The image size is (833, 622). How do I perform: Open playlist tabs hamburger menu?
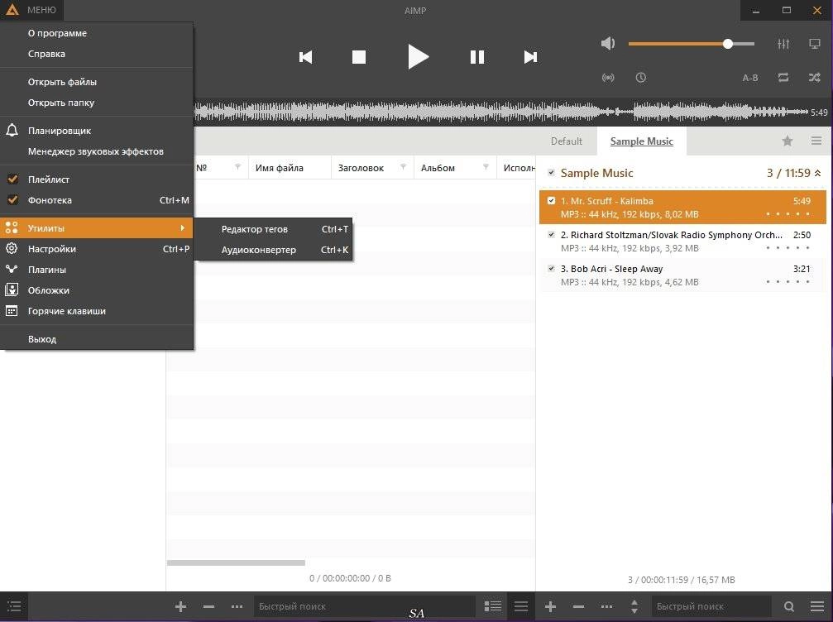pyautogui.click(x=816, y=141)
